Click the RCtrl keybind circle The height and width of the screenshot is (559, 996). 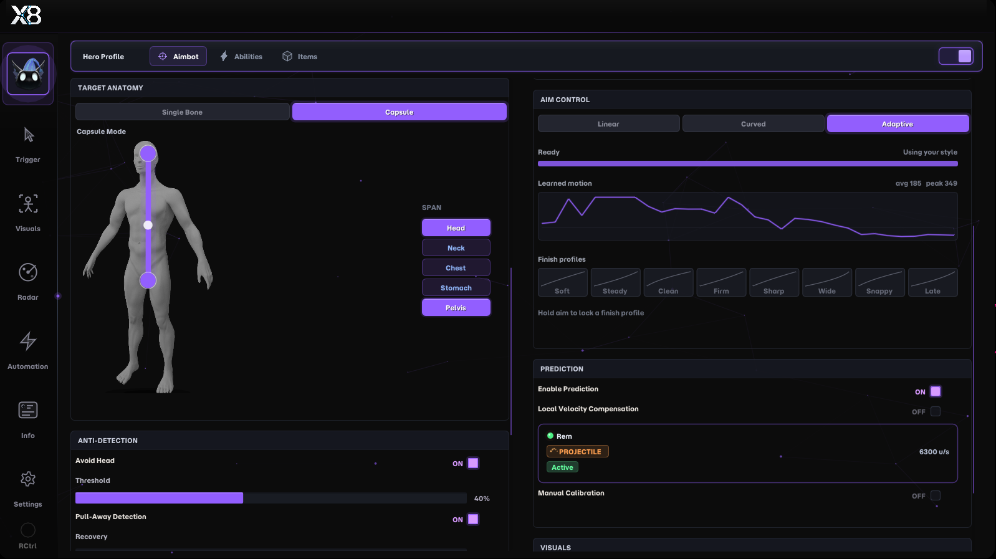point(28,530)
